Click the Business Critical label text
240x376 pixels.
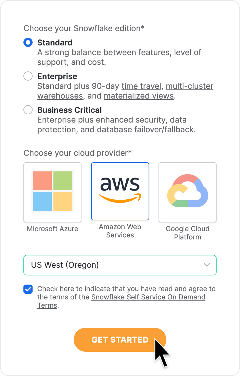69,110
